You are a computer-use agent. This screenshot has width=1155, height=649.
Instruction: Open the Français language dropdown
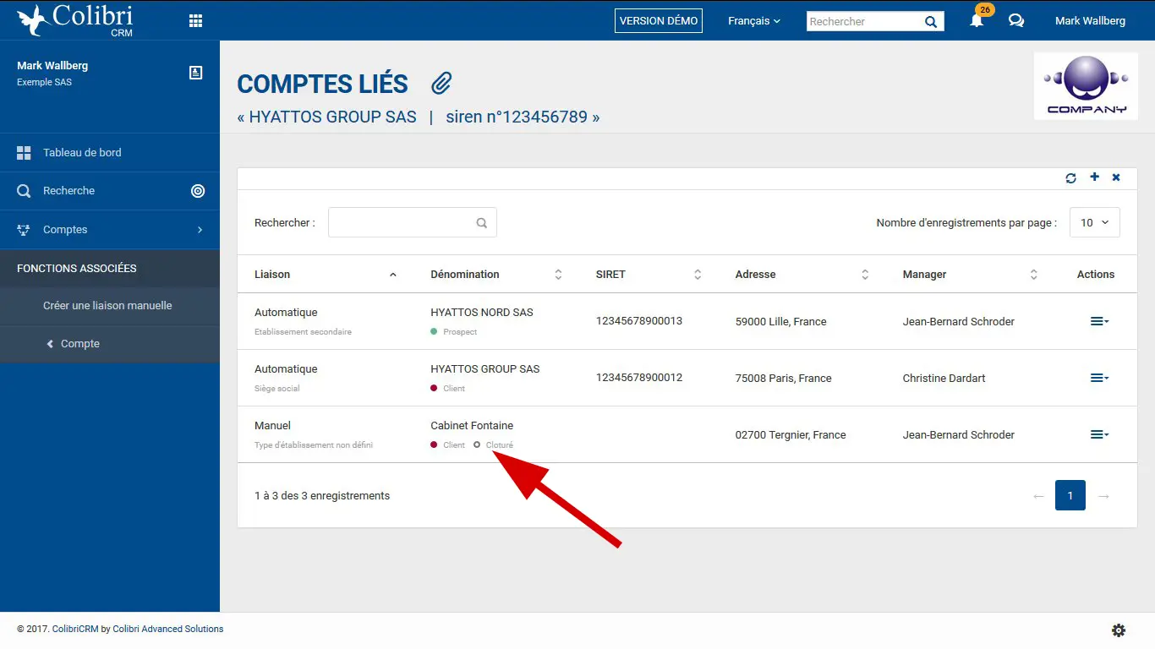pyautogui.click(x=753, y=21)
